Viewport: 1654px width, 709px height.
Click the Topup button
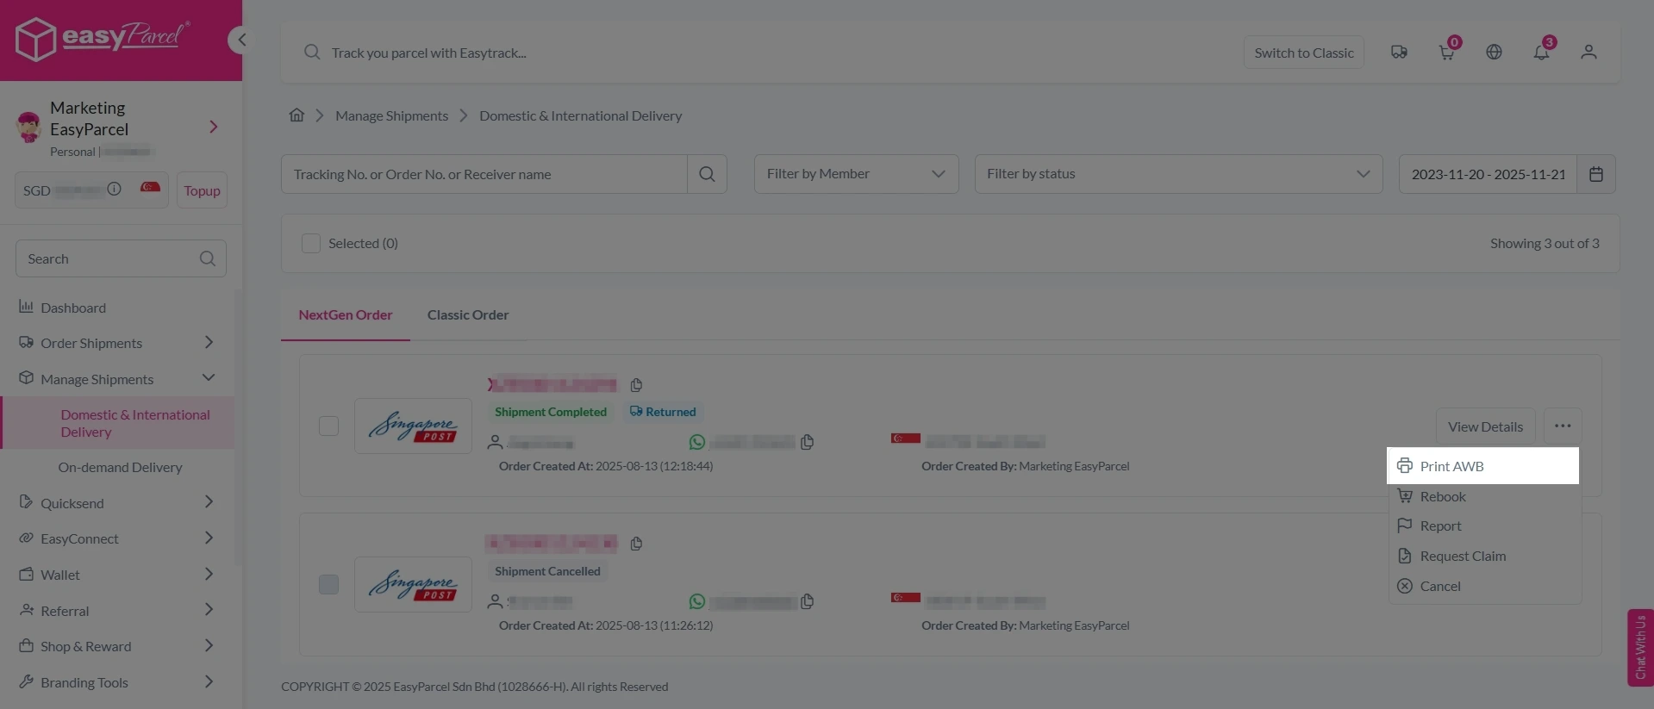(202, 190)
